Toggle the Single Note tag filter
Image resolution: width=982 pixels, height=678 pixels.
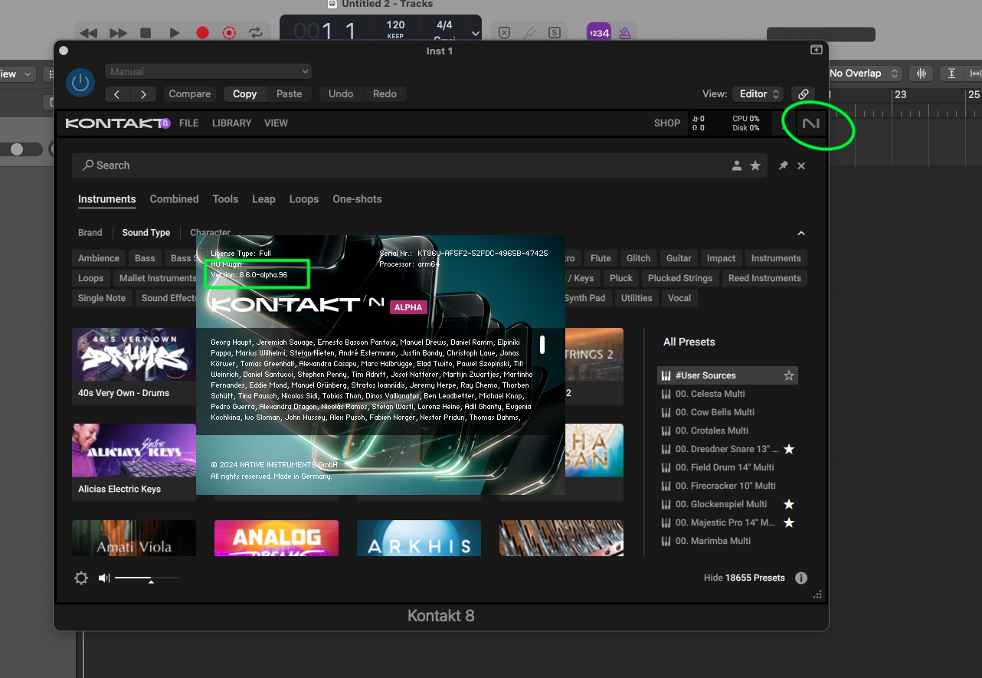tap(102, 298)
